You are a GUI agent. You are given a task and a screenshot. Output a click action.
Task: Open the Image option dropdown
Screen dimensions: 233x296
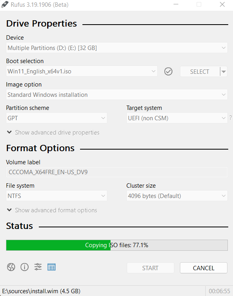click(x=116, y=94)
